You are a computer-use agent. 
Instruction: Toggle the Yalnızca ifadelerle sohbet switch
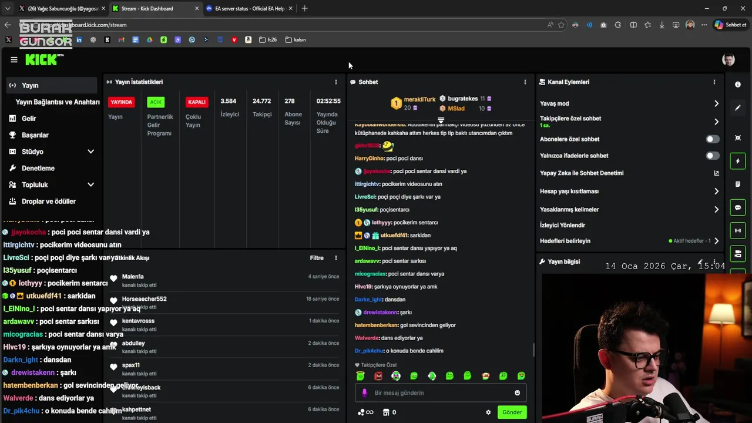pyautogui.click(x=712, y=156)
